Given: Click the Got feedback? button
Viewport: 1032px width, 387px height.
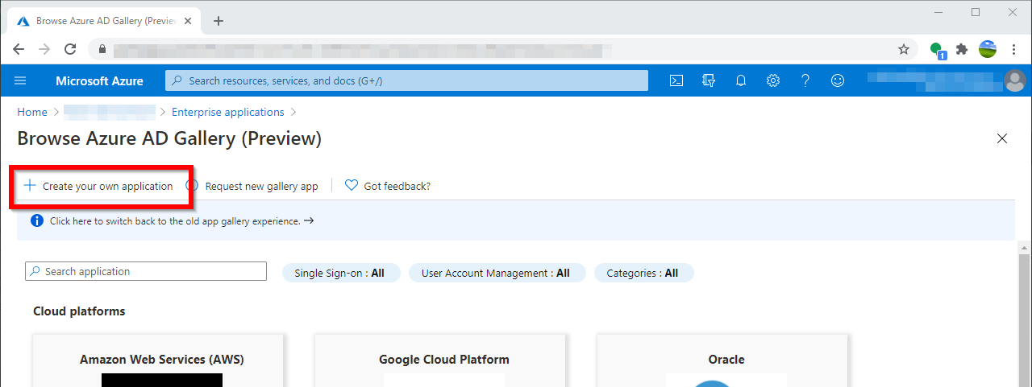Looking at the screenshot, I should tap(388, 186).
